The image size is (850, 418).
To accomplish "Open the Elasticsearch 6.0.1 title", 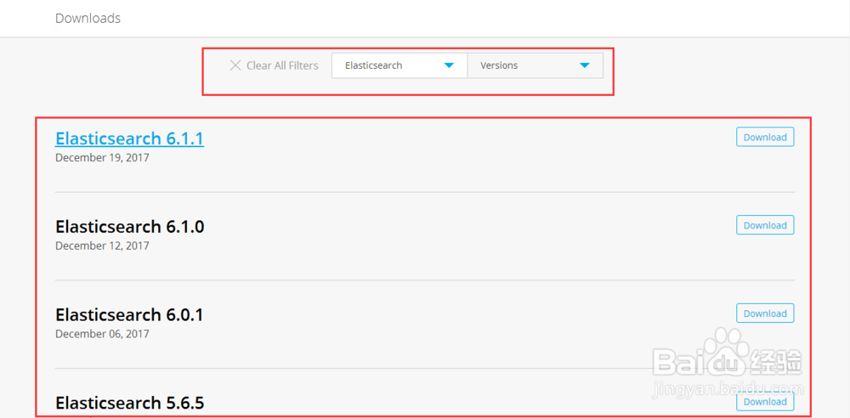I will pyautogui.click(x=129, y=315).
